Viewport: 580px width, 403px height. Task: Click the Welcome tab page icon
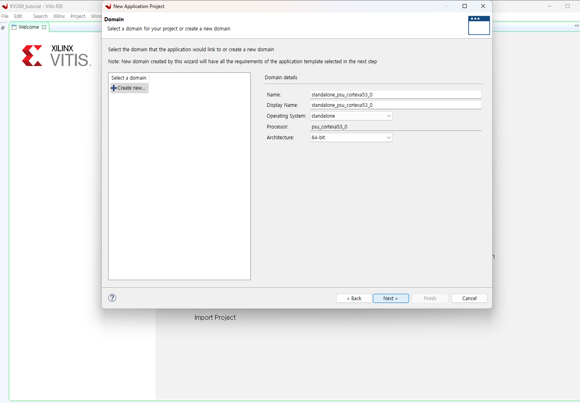[14, 27]
